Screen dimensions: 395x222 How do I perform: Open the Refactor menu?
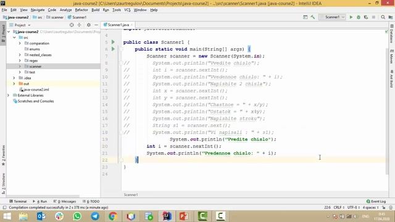(x=81, y=10)
